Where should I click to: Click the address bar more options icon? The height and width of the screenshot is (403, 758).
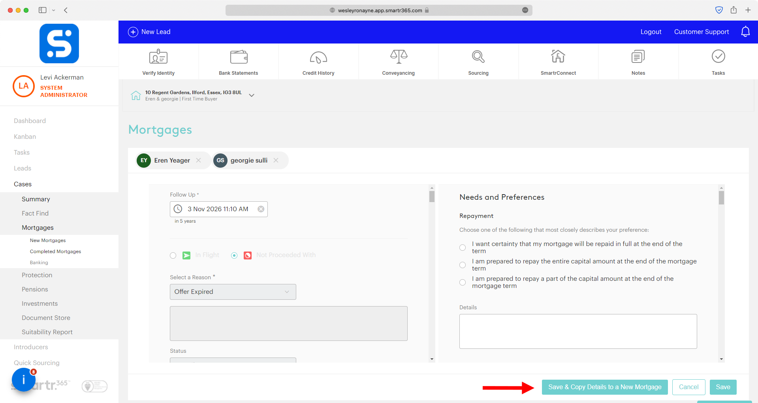pyautogui.click(x=525, y=10)
